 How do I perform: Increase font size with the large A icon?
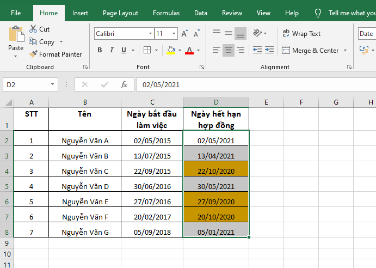click(184, 34)
